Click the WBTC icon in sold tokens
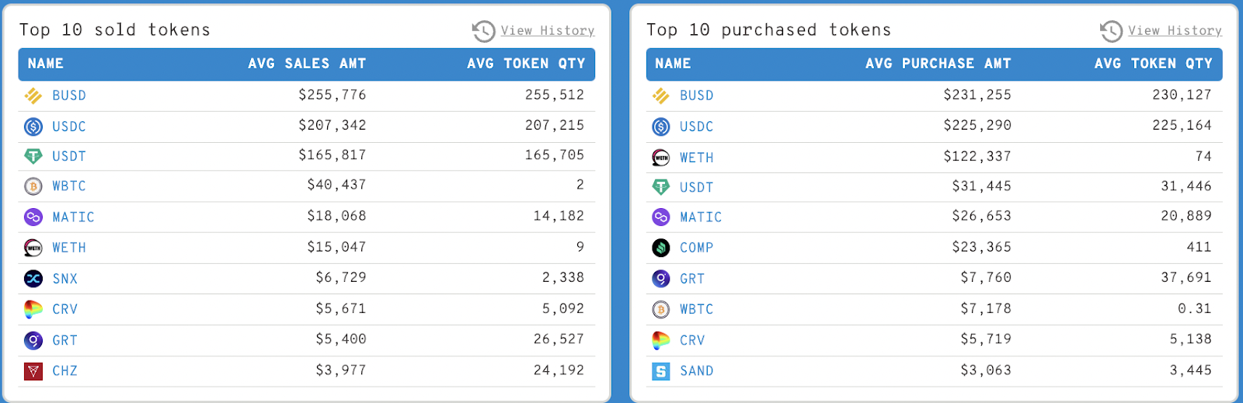 (x=33, y=186)
